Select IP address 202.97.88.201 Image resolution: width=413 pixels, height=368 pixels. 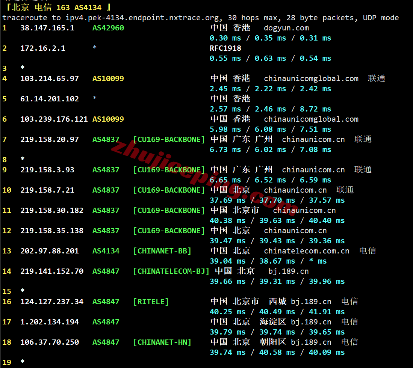pos(50,251)
